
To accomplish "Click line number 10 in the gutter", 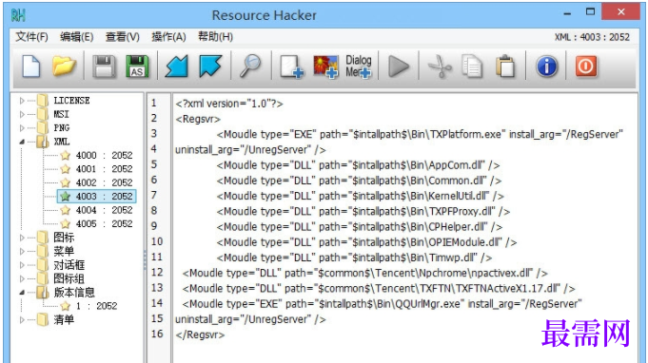I will 157,241.
